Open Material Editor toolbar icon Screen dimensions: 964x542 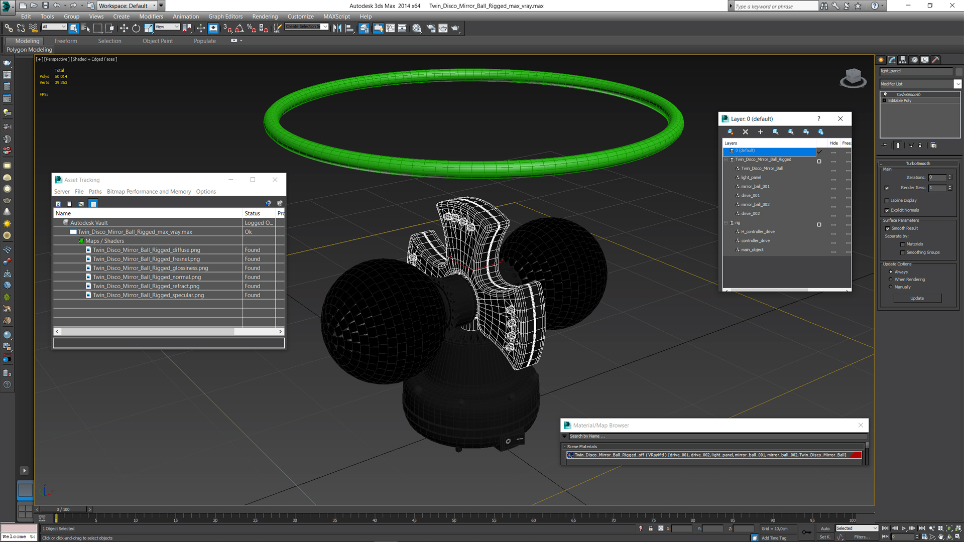(417, 28)
